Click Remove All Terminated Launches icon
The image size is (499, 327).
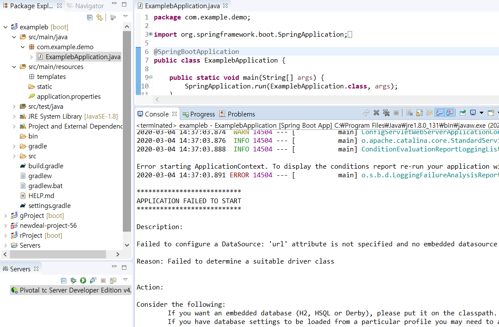387,113
